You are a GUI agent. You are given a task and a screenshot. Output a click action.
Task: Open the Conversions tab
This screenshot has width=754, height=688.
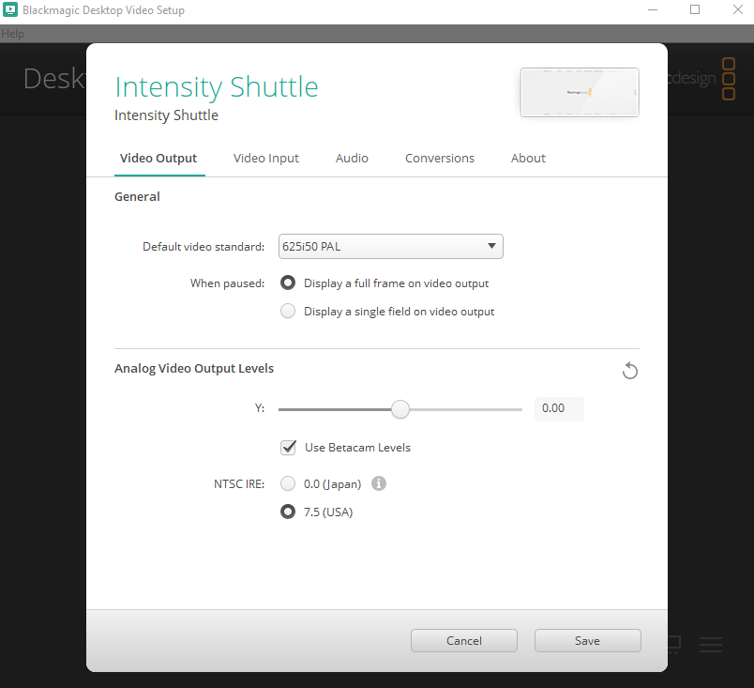click(x=440, y=159)
